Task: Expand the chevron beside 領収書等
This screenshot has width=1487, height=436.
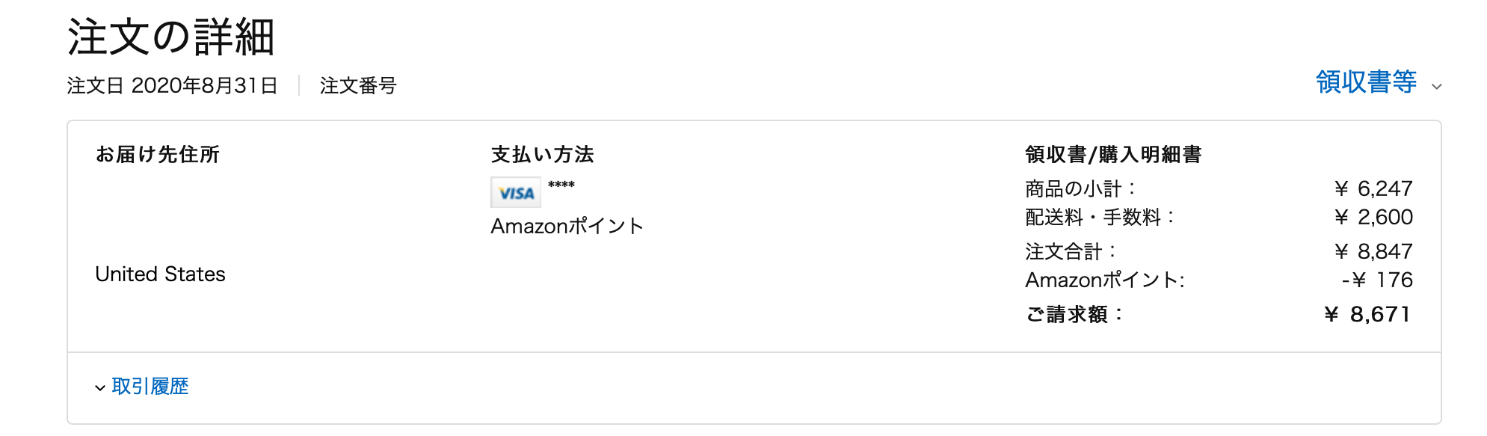Action: click(1436, 87)
